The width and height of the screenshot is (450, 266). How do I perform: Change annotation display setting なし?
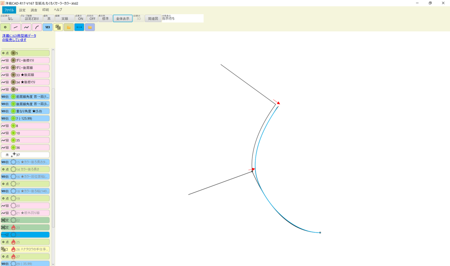point(10,18)
